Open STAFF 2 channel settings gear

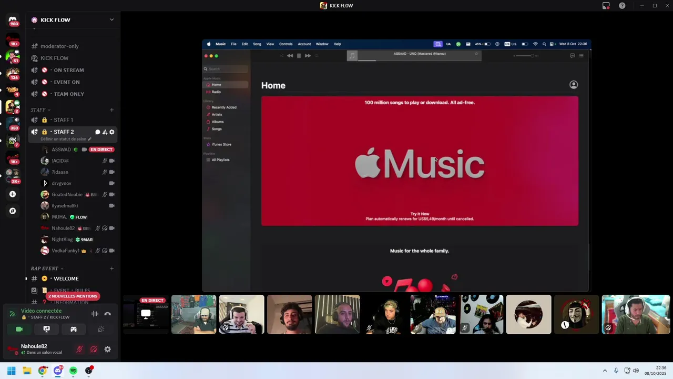[x=111, y=132]
